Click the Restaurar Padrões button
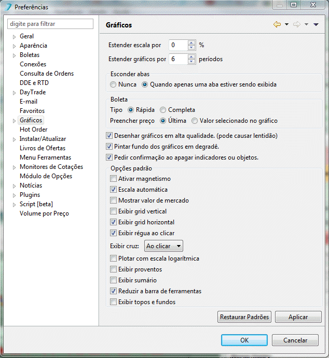The width and height of the screenshot is (329, 358). tap(244, 317)
